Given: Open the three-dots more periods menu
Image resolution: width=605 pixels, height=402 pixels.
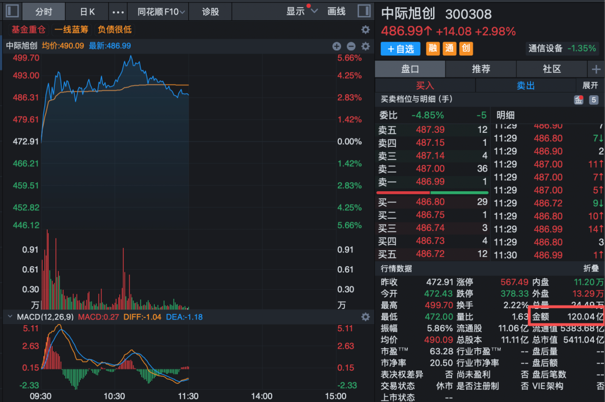Looking at the screenshot, I should coord(119,11).
